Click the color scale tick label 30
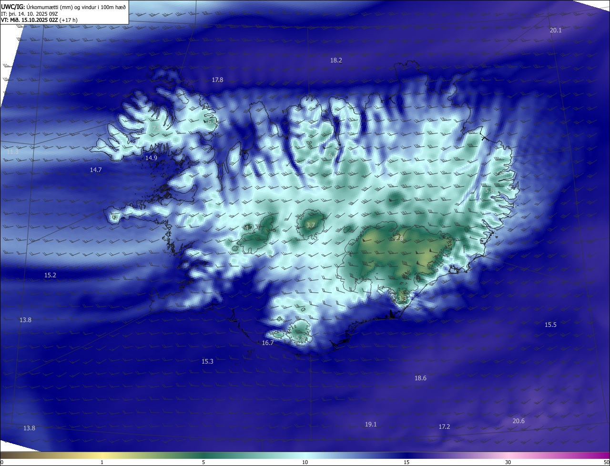Screen dimensions: 610x466 508,462
